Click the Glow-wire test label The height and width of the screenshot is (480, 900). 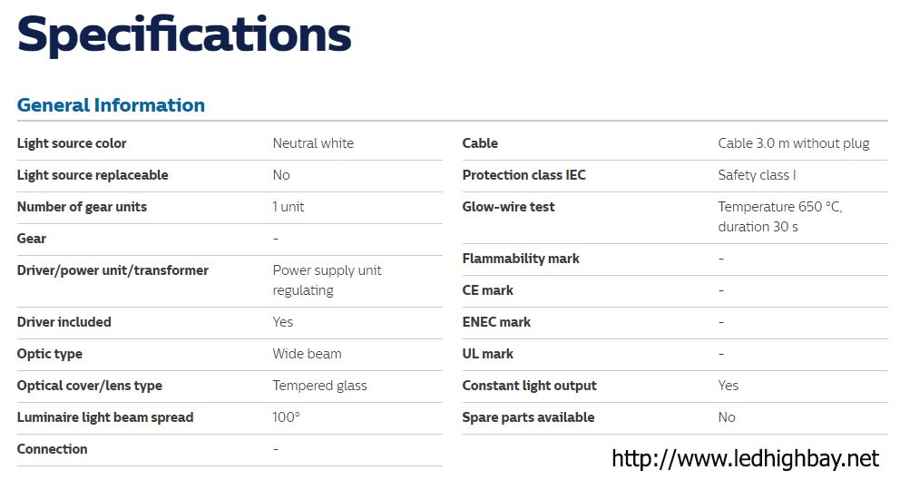508,207
